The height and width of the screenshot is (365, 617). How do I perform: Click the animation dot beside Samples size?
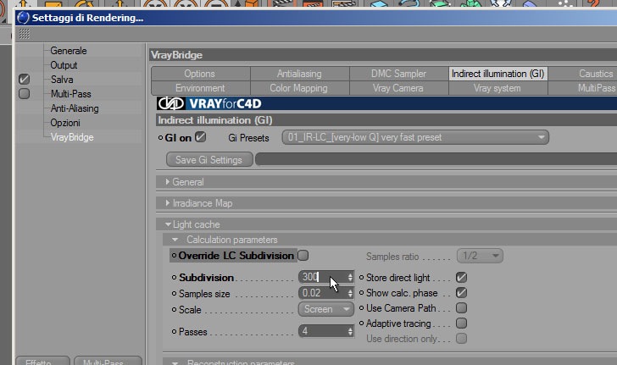tap(174, 293)
